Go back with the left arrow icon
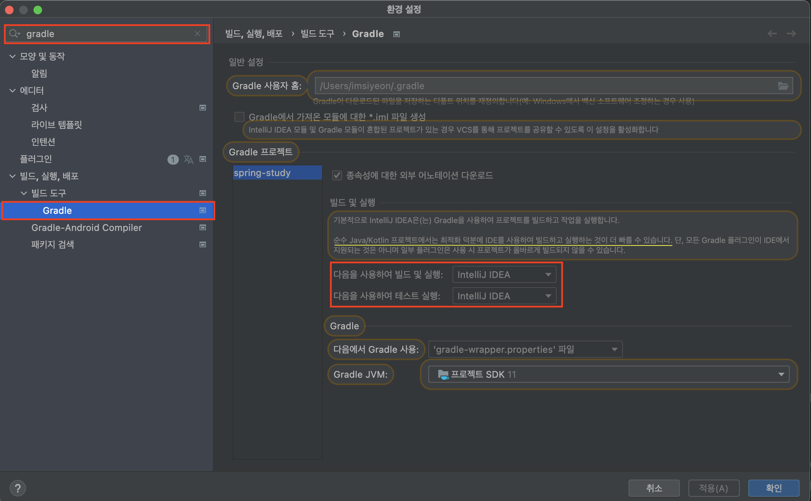 [x=772, y=33]
